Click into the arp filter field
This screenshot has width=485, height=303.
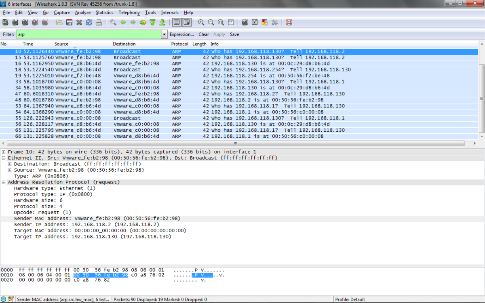coord(89,35)
